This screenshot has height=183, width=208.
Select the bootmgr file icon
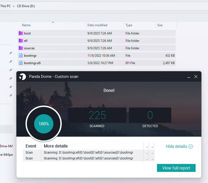click(x=21, y=55)
